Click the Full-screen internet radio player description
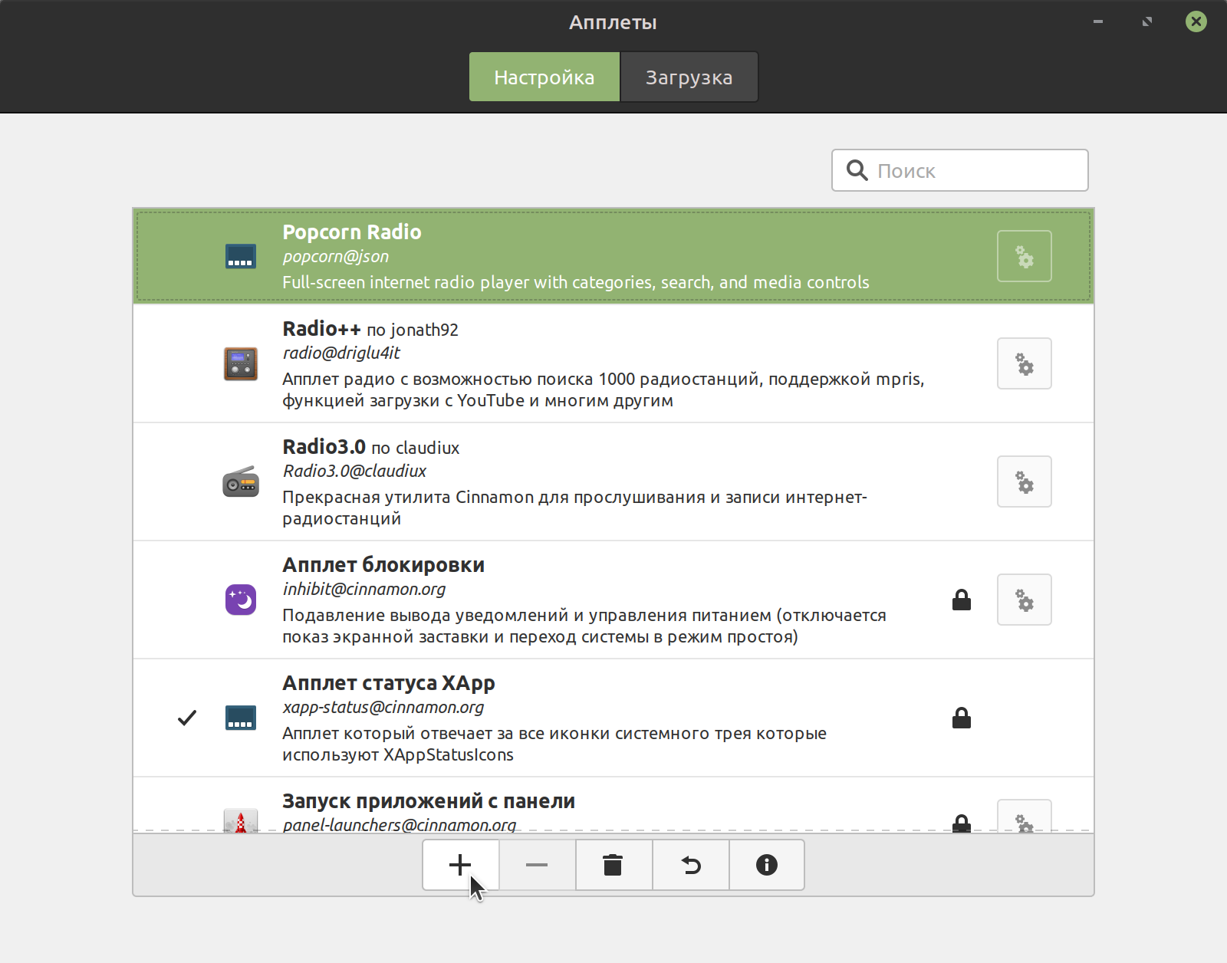 tap(576, 282)
